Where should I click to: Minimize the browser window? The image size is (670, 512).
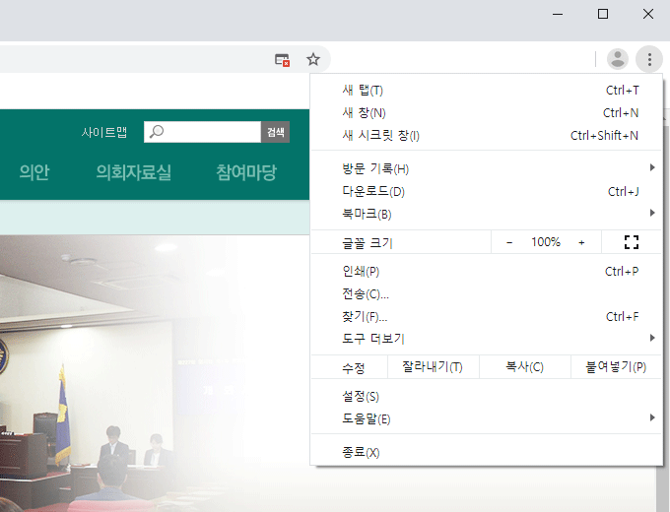558,14
